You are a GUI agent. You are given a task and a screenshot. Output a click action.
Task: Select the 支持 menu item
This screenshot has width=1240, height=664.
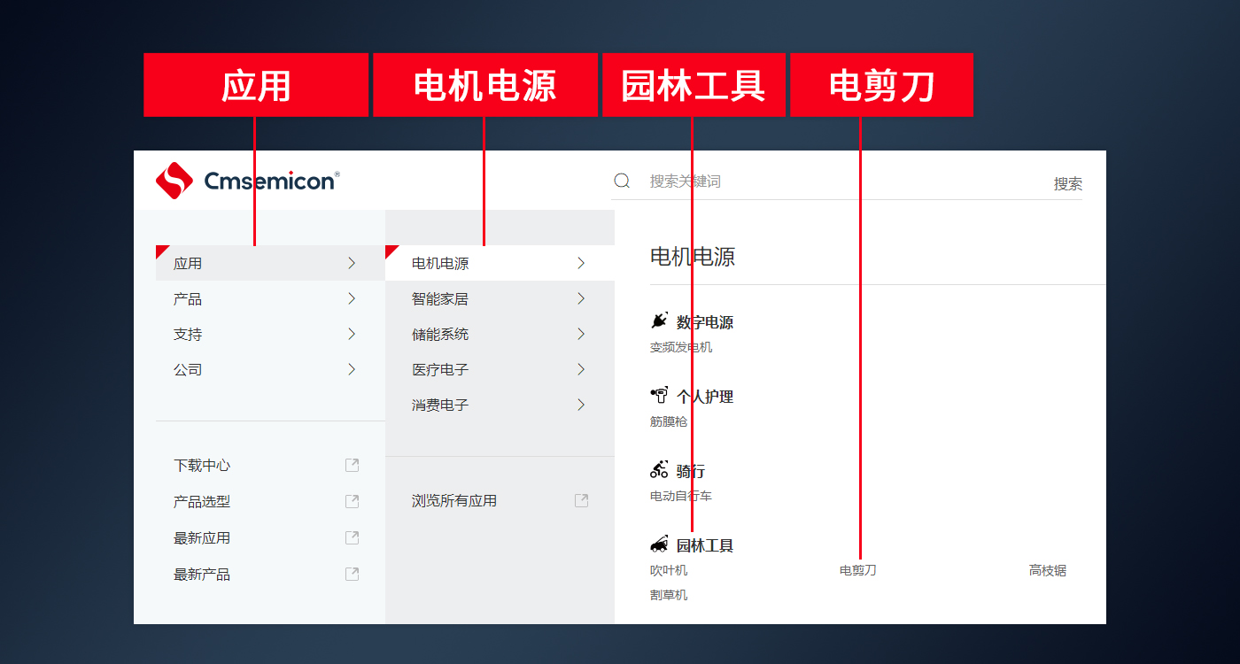pyautogui.click(x=270, y=334)
